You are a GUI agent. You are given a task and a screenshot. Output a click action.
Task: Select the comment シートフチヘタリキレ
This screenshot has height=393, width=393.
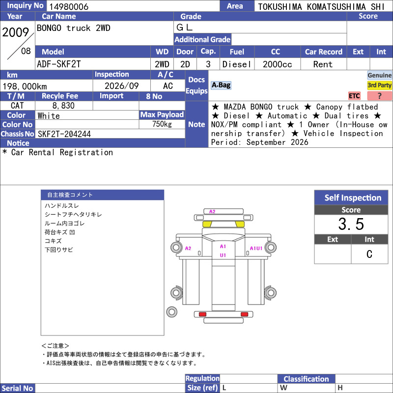pyautogui.click(x=73, y=215)
